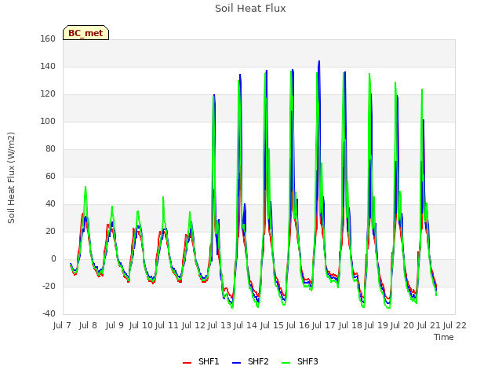Screen dimensions: 502x377
Task: Click the 20 y-axis tick label
Action: click(50, 231)
